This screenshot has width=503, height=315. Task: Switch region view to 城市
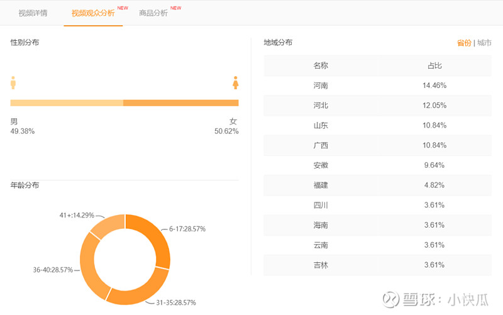coord(484,43)
